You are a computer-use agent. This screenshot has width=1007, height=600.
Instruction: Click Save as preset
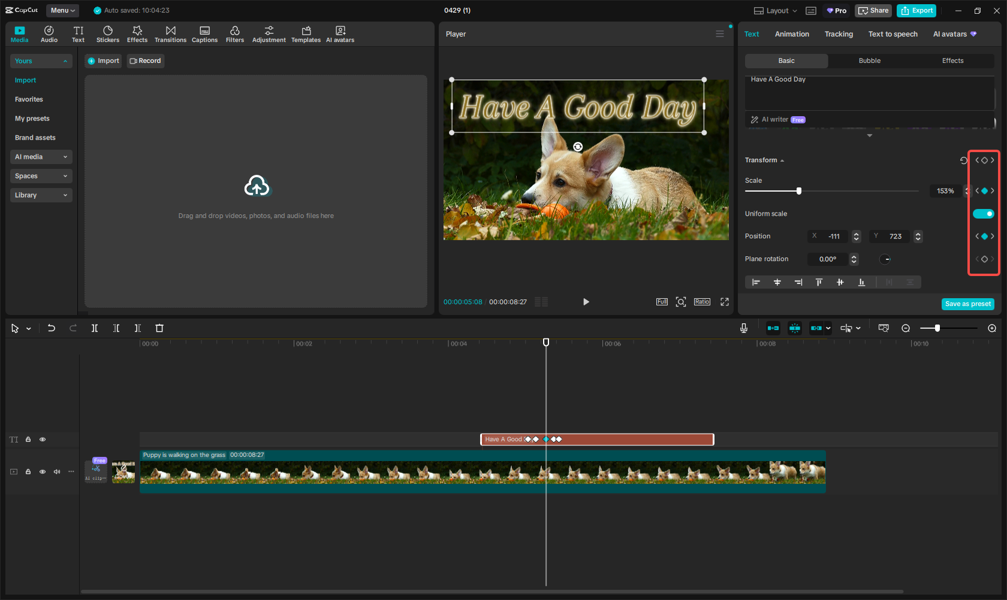coord(967,304)
